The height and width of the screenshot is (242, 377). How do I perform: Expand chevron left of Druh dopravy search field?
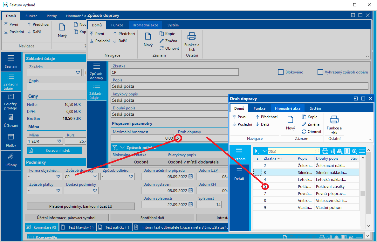(264, 151)
